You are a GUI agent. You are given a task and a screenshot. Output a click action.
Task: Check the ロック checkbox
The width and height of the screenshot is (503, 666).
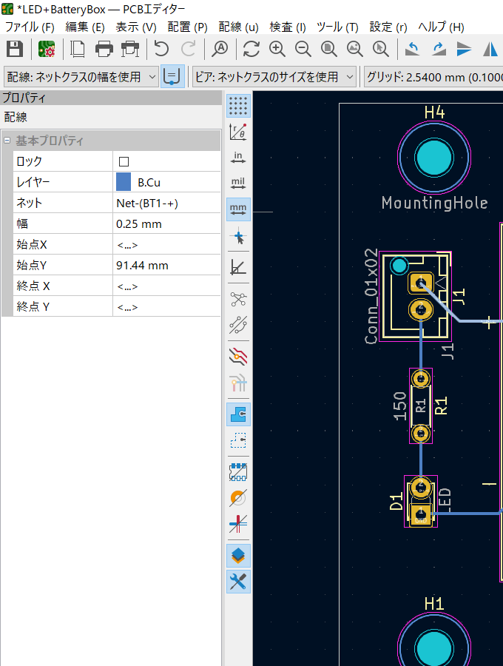124,161
